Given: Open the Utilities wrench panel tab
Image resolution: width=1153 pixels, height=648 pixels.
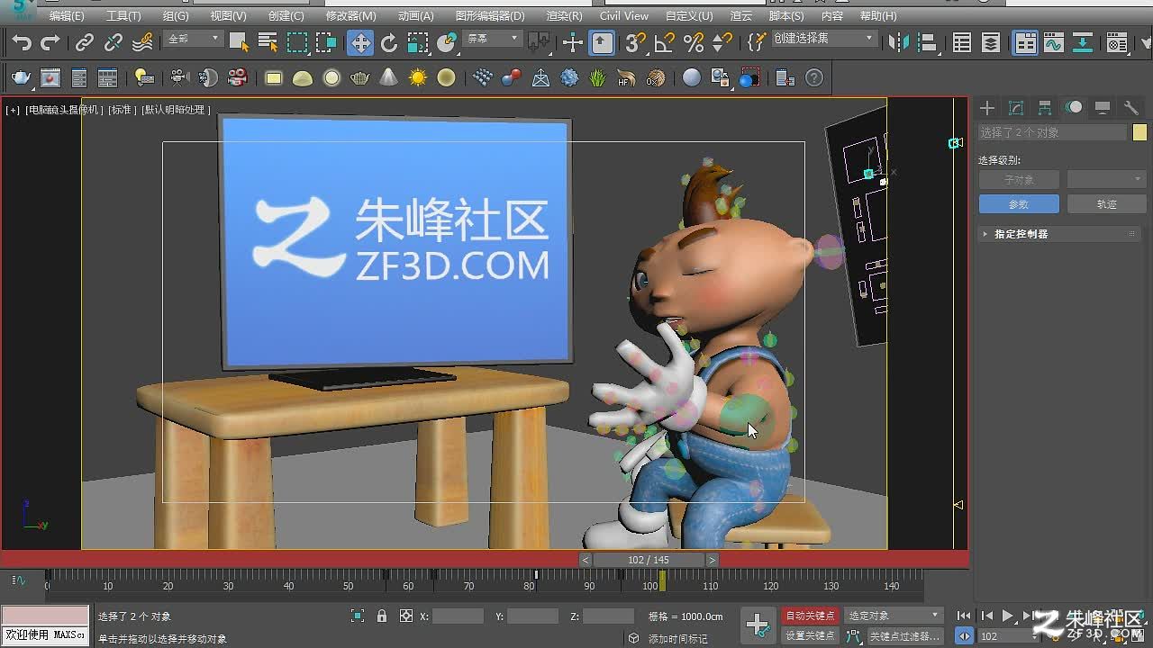Looking at the screenshot, I should 1131,108.
